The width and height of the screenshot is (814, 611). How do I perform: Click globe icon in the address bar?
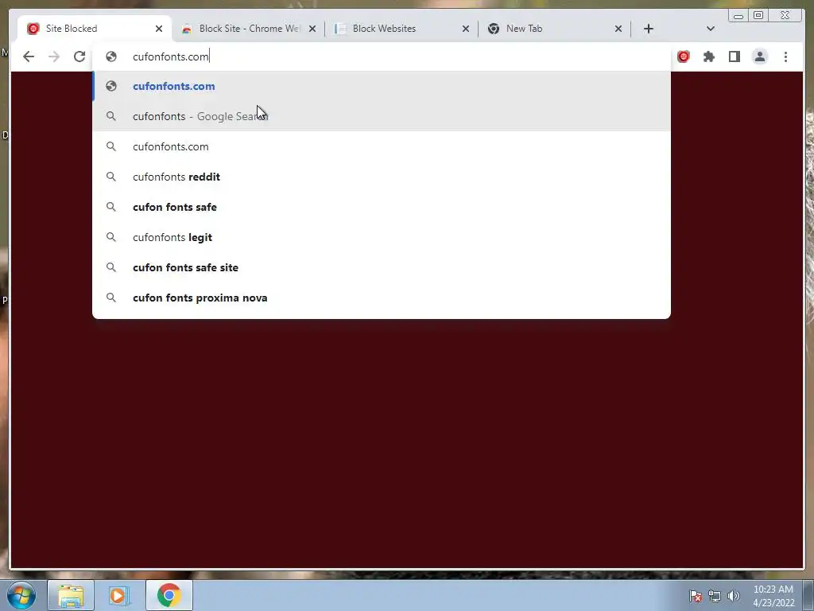[x=111, y=56]
